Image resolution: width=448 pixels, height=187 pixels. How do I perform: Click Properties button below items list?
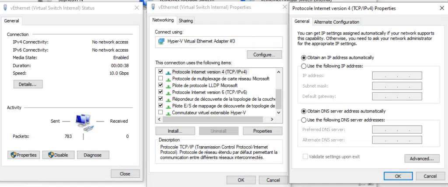[x=262, y=131]
